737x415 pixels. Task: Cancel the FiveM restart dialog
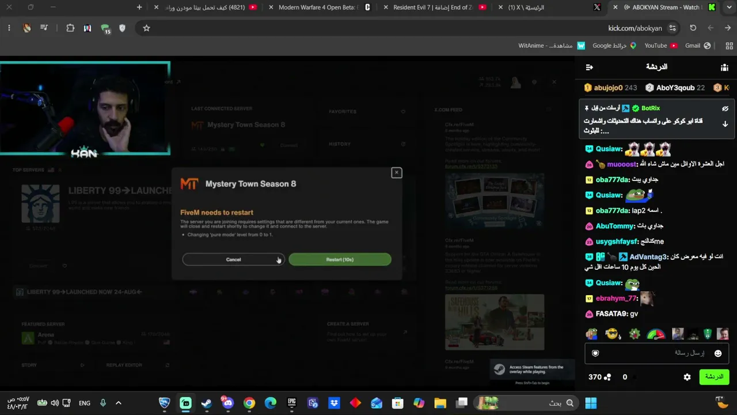[233, 259]
